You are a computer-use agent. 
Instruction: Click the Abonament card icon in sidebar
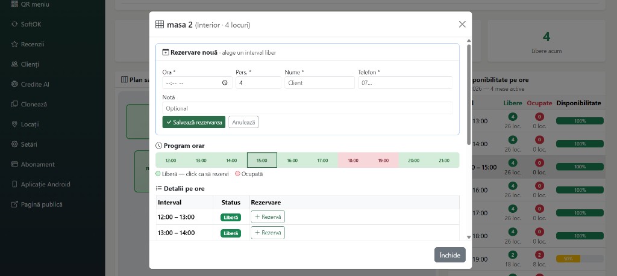(x=14, y=164)
